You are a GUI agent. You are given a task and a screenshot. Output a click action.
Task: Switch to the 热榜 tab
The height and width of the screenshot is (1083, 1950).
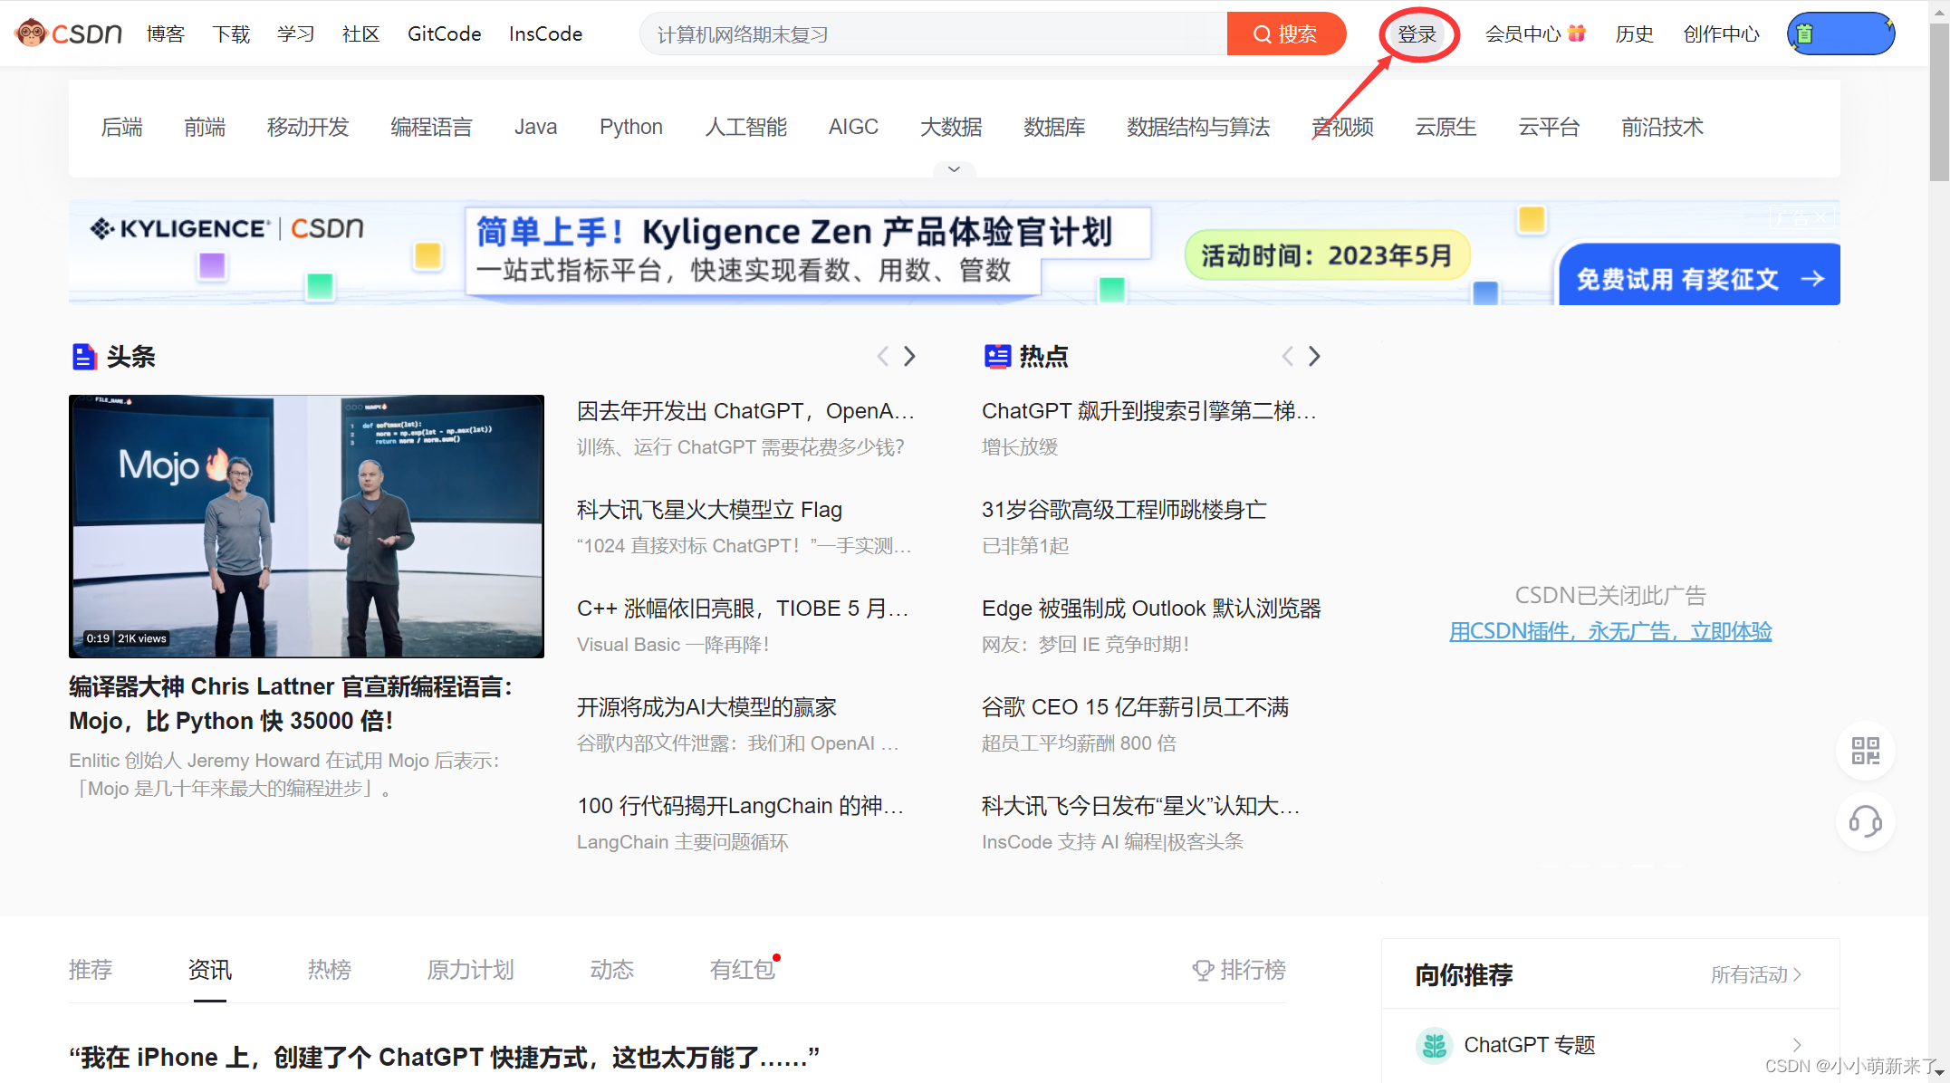(330, 970)
